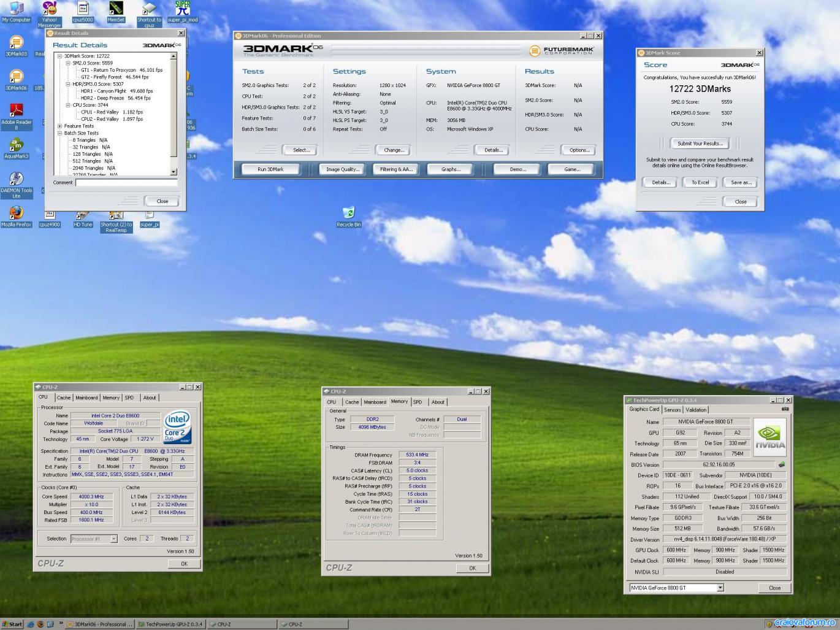
Task: Select the Shortcut to cpuz desktop icon
Action: pyautogui.click(x=149, y=13)
